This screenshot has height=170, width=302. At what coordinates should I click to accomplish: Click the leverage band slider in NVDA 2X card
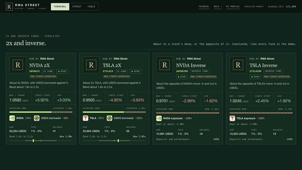click(41, 141)
